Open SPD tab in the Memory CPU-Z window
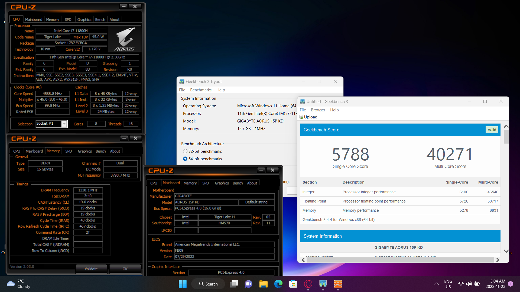 pos(69,151)
